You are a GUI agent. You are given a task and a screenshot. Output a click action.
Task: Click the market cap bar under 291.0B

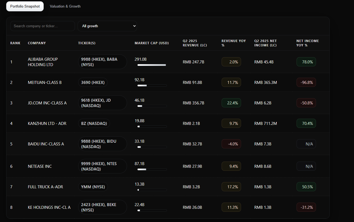pos(152,65)
